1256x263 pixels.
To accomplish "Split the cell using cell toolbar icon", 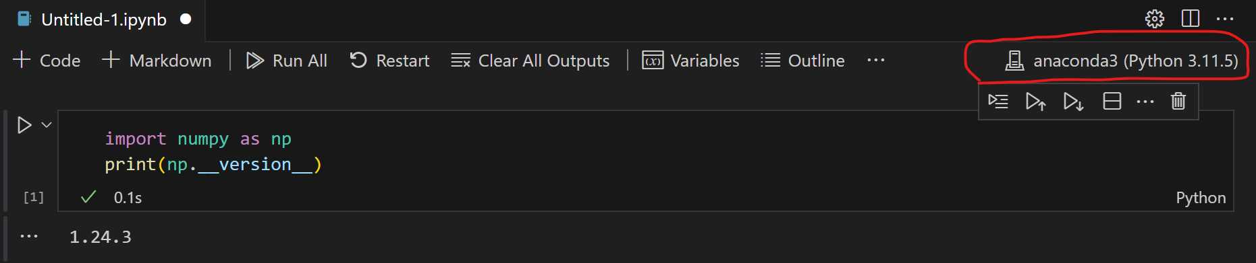I will (x=1112, y=102).
